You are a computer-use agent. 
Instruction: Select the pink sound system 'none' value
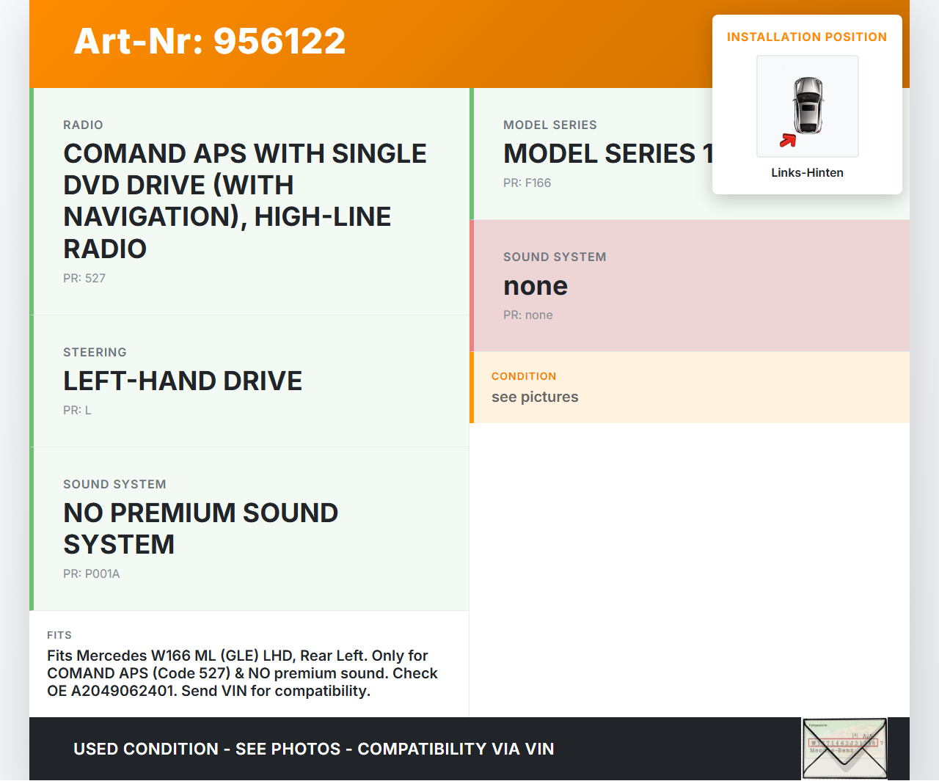point(536,286)
